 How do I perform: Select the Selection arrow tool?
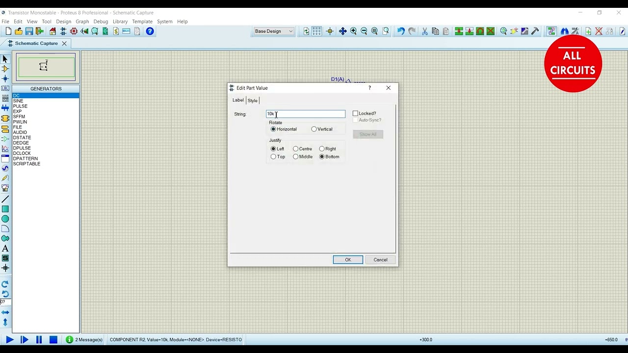tap(5, 59)
